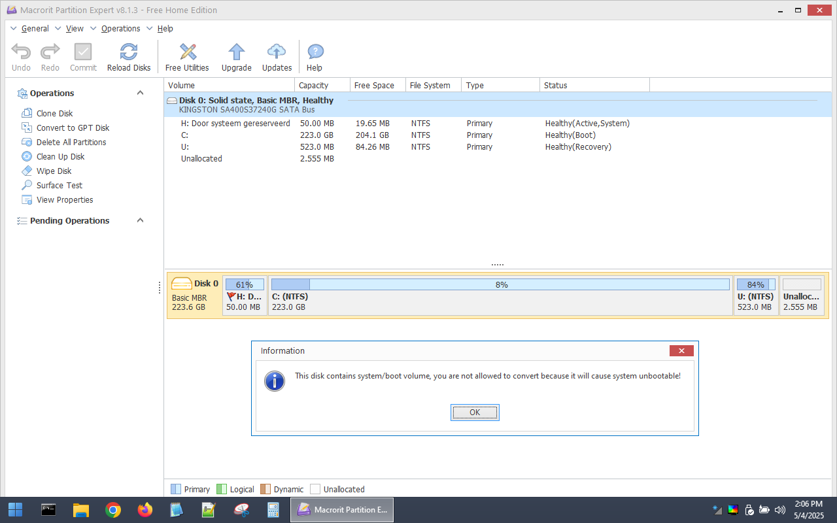Open View Properties from sidebar
837x523 pixels.
[x=65, y=200]
